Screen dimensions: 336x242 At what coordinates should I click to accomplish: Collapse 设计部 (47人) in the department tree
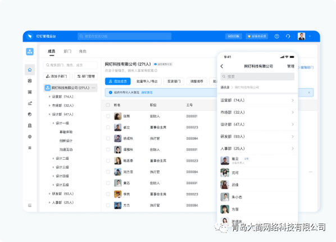[x=49, y=114]
